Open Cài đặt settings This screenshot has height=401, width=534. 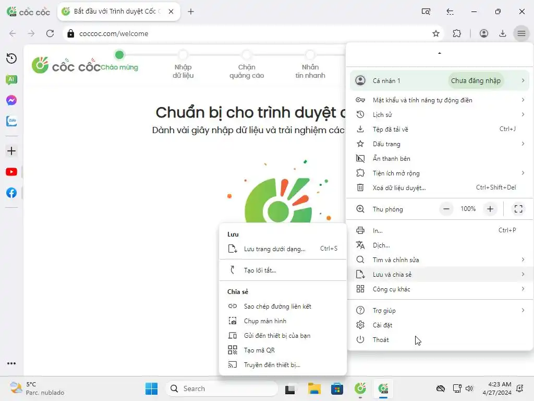coord(440,325)
